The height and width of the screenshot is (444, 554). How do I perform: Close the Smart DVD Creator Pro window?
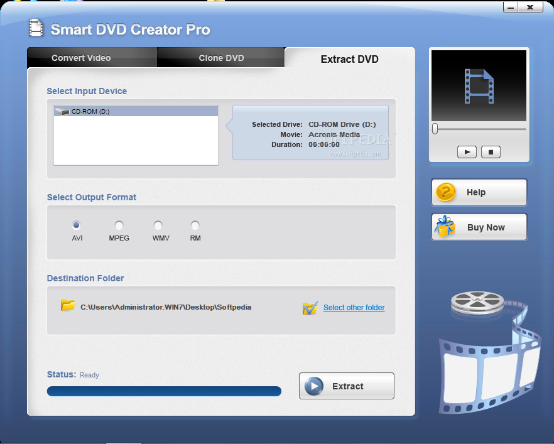530,7
